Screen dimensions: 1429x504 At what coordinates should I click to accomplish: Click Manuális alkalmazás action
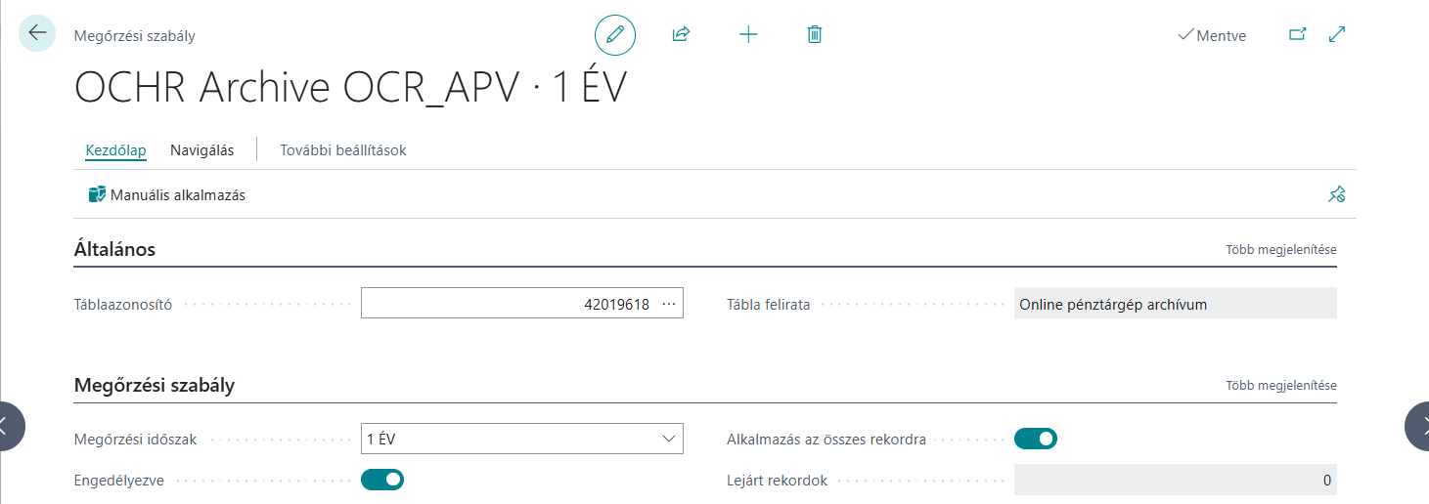(167, 195)
